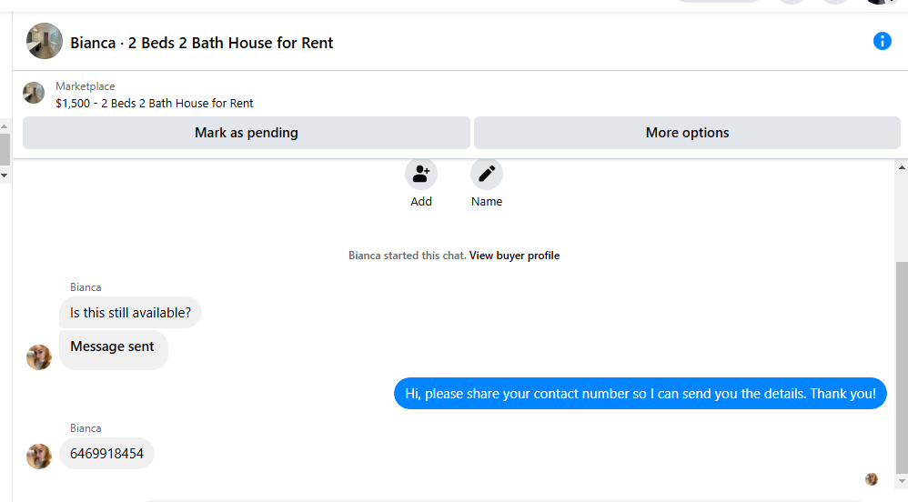908x502 pixels.
Task: Click the 'Is this still available?' message
Action: pyautogui.click(x=130, y=313)
